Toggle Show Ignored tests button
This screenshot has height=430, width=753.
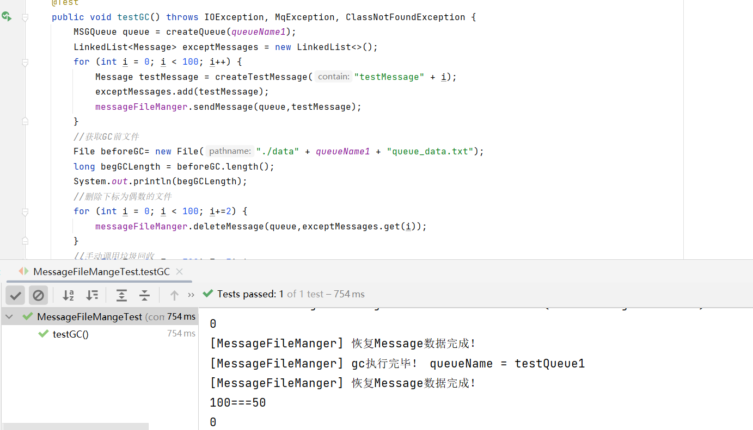pos(38,295)
